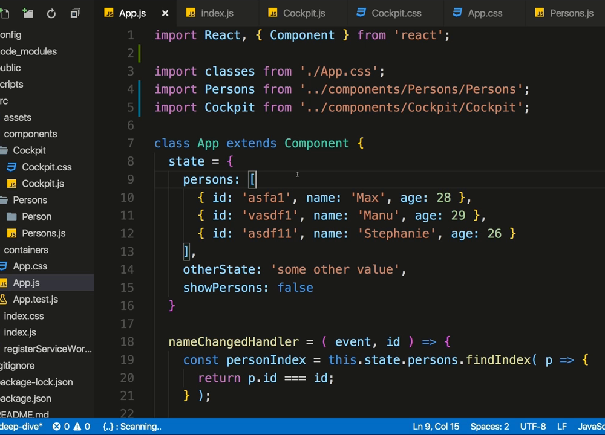Screen dimensions: 605x435
Task: Expand the scripts folder
Action: [x=11, y=85]
